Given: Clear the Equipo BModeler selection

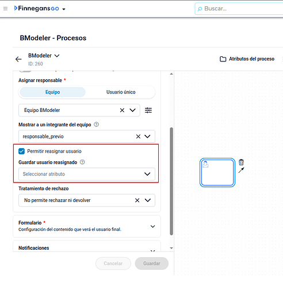Looking at the screenshot, I should 122,110.
